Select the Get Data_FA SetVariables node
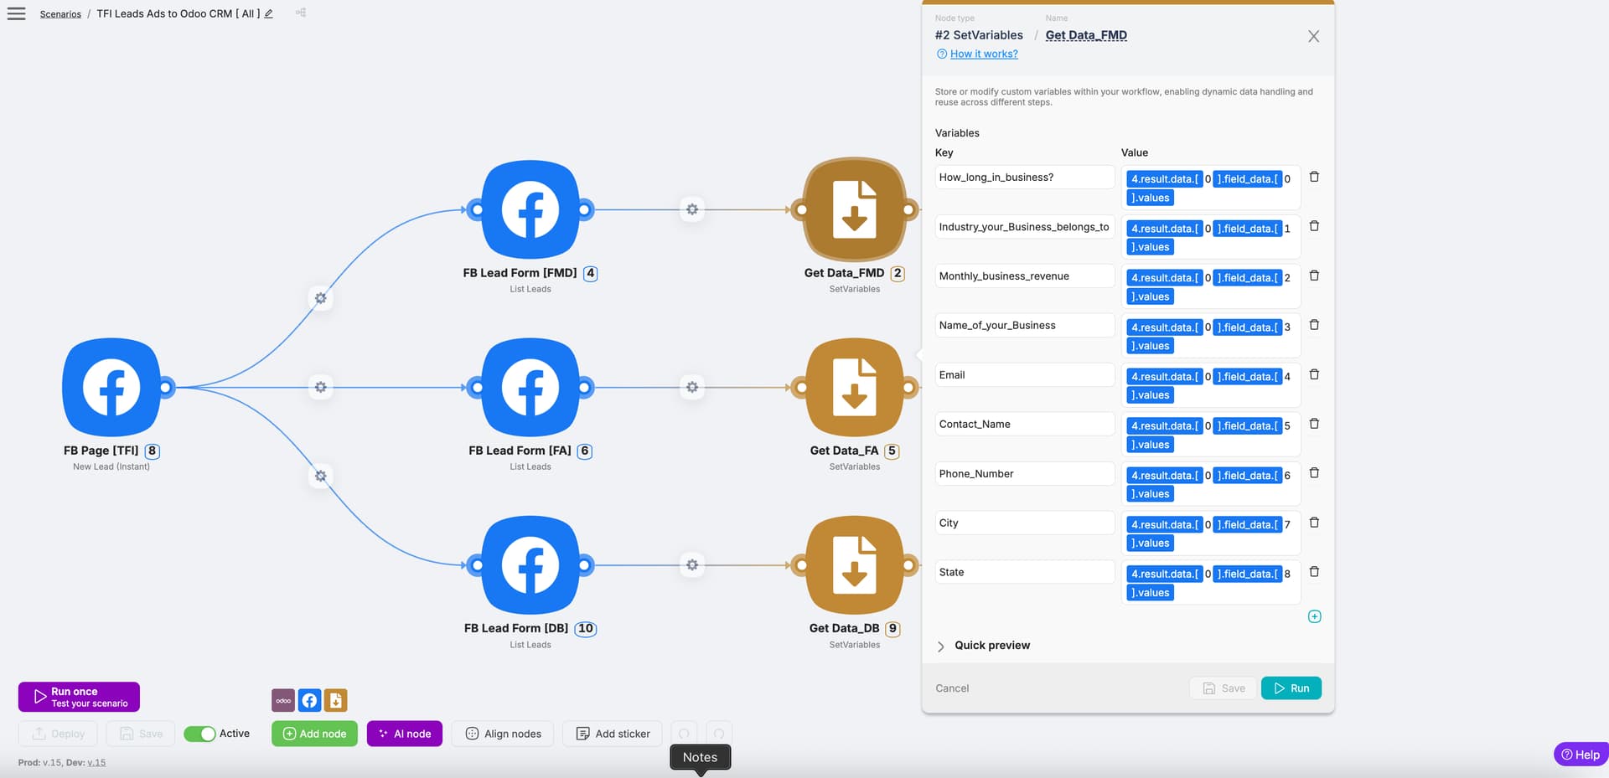Image resolution: width=1609 pixels, height=778 pixels. coord(855,388)
